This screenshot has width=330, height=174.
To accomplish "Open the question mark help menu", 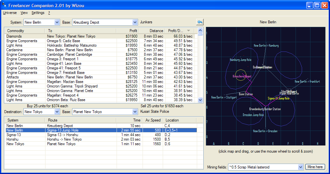I will coord(49,13).
